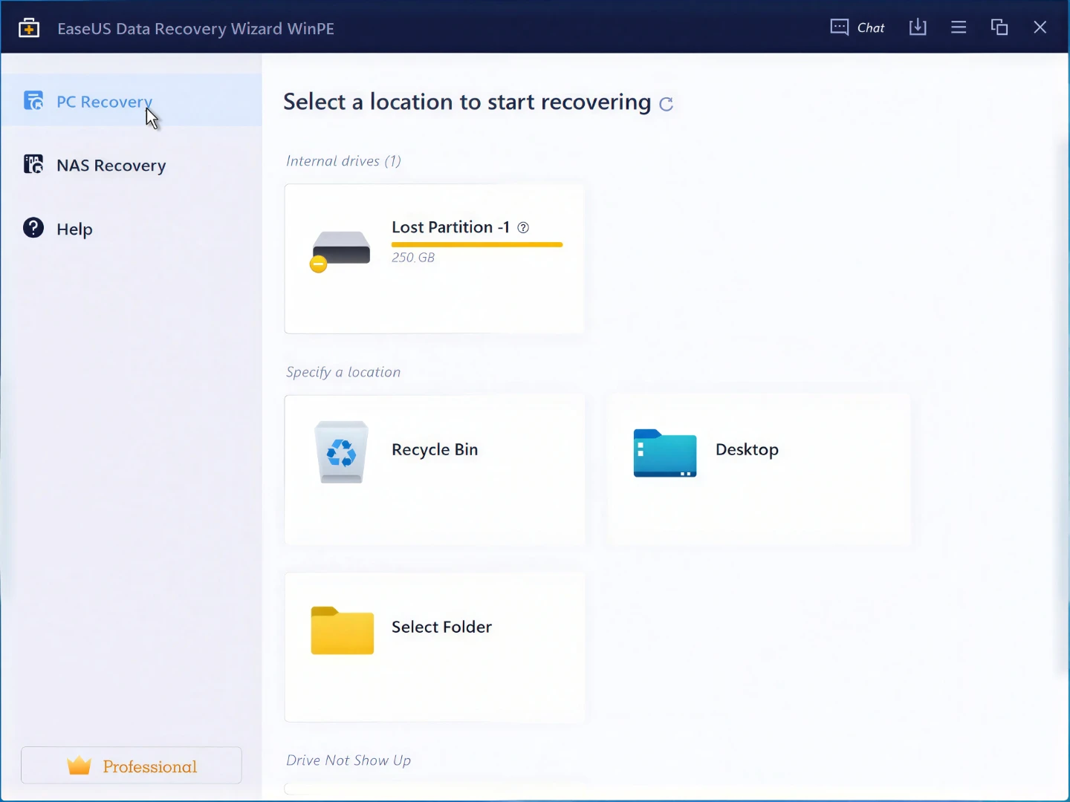1070x802 pixels.
Task: Refresh the drive list
Action: (x=667, y=104)
